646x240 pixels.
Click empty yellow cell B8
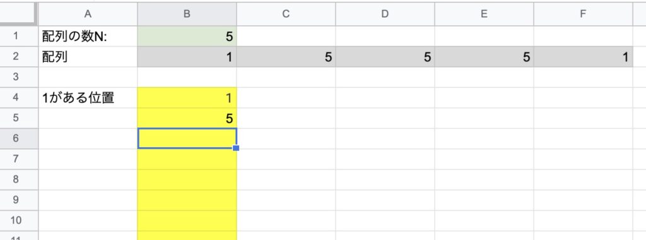187,180
